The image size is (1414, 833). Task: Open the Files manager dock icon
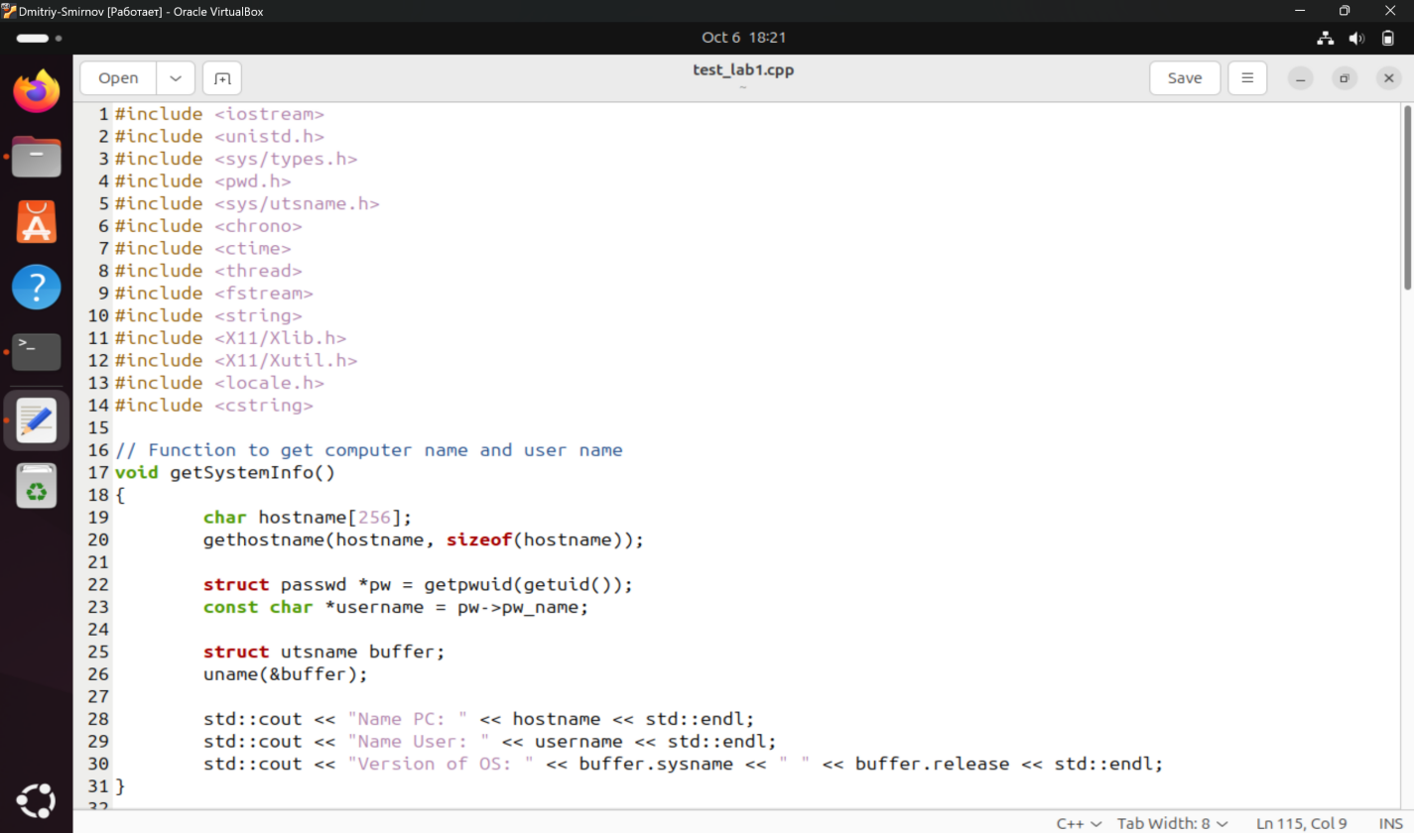pyautogui.click(x=37, y=158)
